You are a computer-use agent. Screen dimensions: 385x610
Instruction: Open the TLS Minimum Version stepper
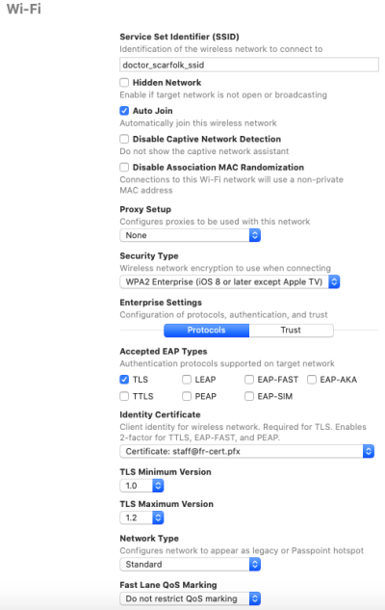pos(141,486)
